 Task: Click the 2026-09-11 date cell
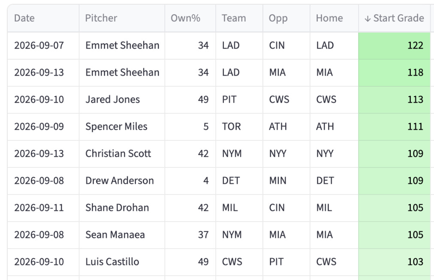tap(43, 208)
